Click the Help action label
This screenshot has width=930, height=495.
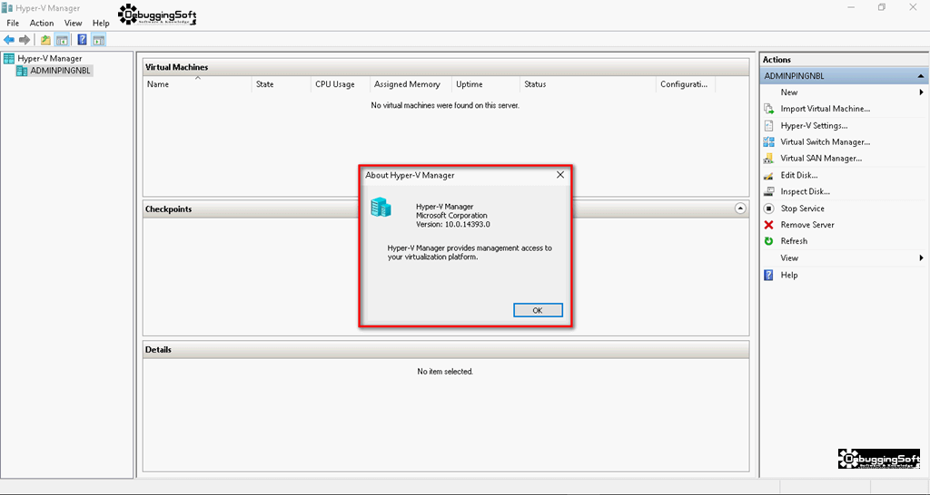pos(789,275)
